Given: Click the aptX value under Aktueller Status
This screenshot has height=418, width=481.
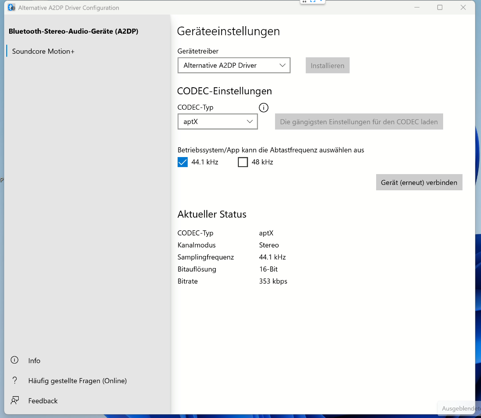Looking at the screenshot, I should [266, 233].
